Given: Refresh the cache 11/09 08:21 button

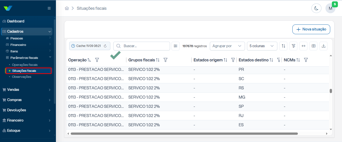Looking at the screenshot, I should pyautogui.click(x=105, y=46).
